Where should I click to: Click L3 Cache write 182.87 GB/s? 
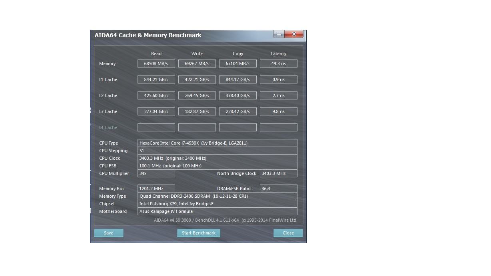point(197,111)
